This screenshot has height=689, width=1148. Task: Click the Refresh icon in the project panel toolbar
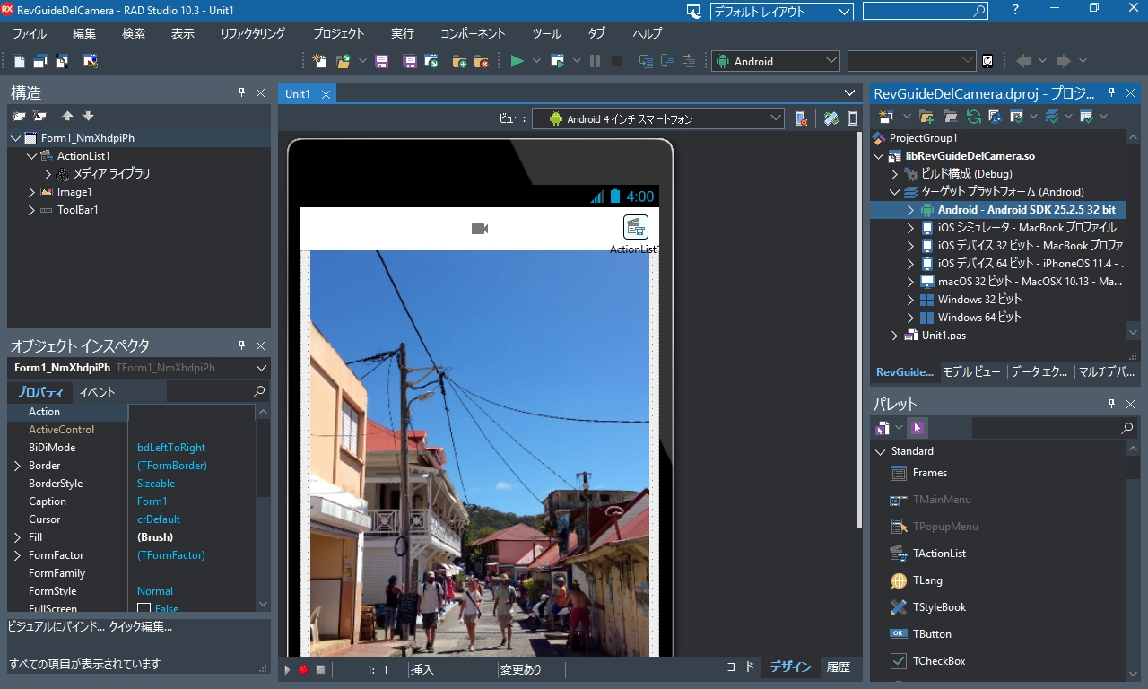pos(973,117)
